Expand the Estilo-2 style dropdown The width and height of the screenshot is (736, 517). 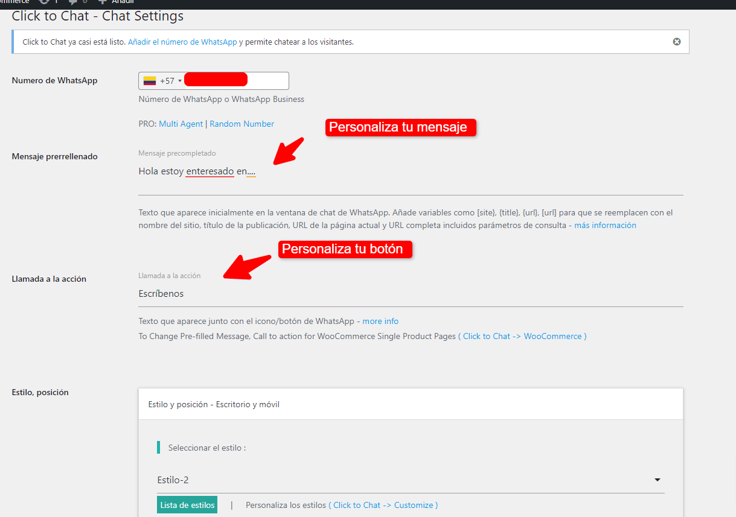(x=411, y=480)
